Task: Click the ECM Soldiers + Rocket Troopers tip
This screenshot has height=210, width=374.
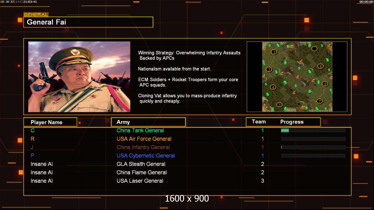Action: coord(188,82)
